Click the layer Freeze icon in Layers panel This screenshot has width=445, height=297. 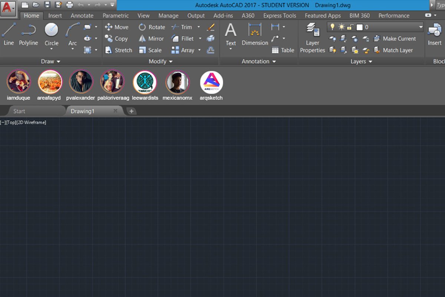[x=355, y=39]
